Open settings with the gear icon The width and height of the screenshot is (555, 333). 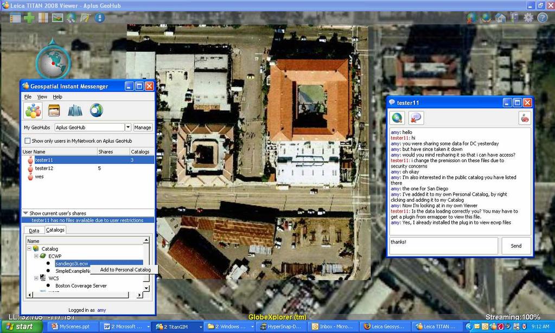tap(528, 17)
